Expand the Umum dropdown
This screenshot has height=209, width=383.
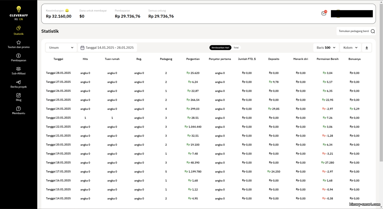tap(61, 48)
